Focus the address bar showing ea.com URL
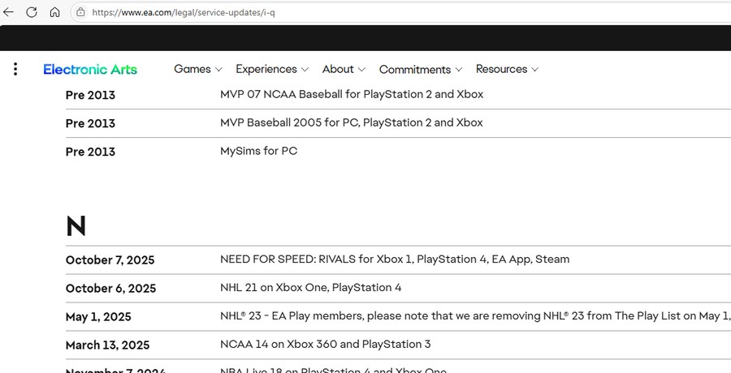 tap(325, 12)
